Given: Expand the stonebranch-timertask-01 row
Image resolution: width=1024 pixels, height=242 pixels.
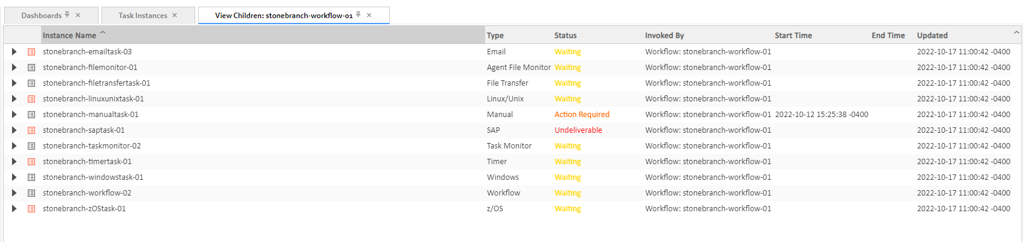Looking at the screenshot, I should [14, 162].
